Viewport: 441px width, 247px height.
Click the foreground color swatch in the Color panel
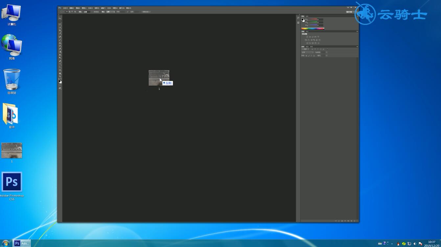coord(302,19)
